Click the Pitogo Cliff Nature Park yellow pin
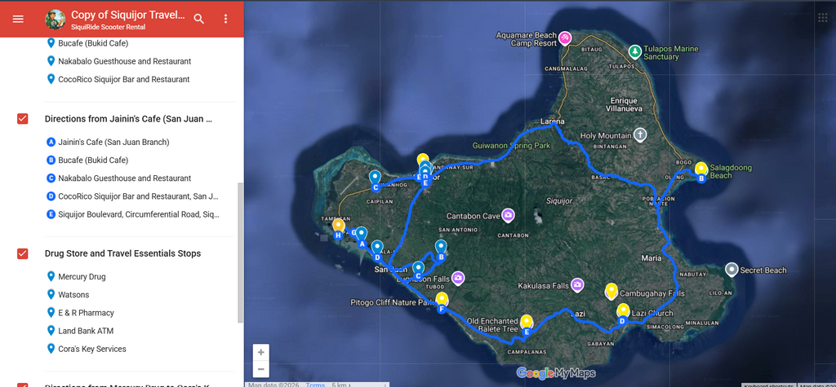Viewport: 836px width, 387px height. tap(442, 299)
